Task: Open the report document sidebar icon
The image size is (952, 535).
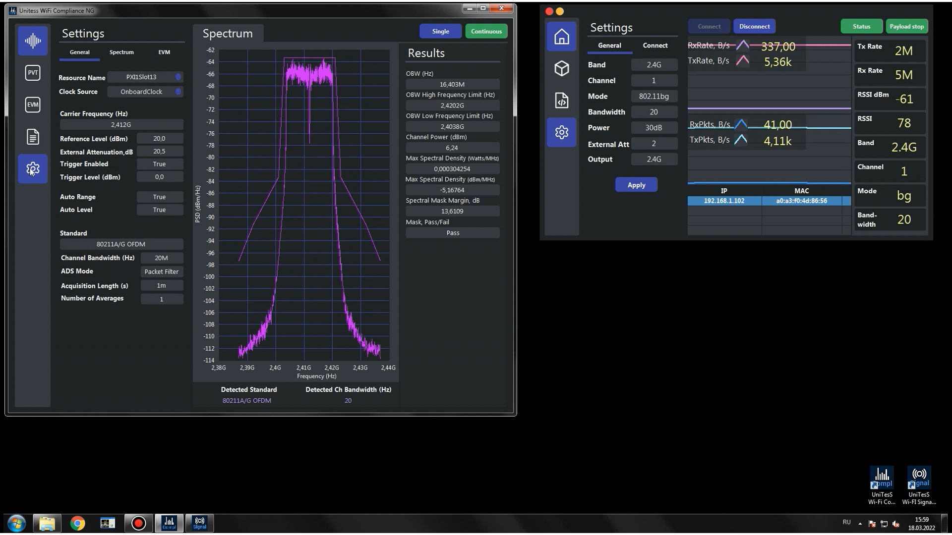Action: 33,137
